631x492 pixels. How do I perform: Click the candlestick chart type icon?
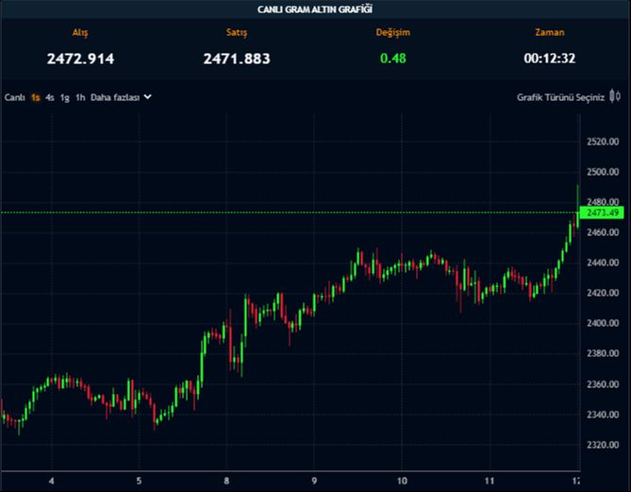tap(615, 96)
